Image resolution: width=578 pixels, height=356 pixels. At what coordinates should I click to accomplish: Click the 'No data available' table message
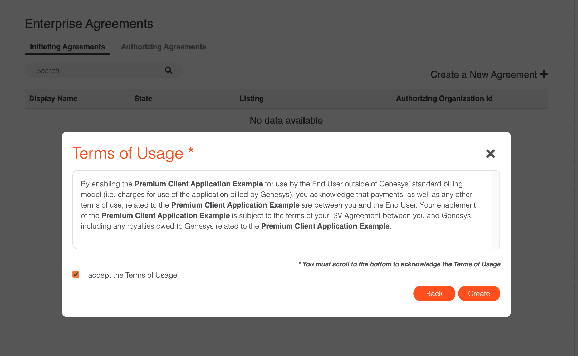(x=286, y=121)
